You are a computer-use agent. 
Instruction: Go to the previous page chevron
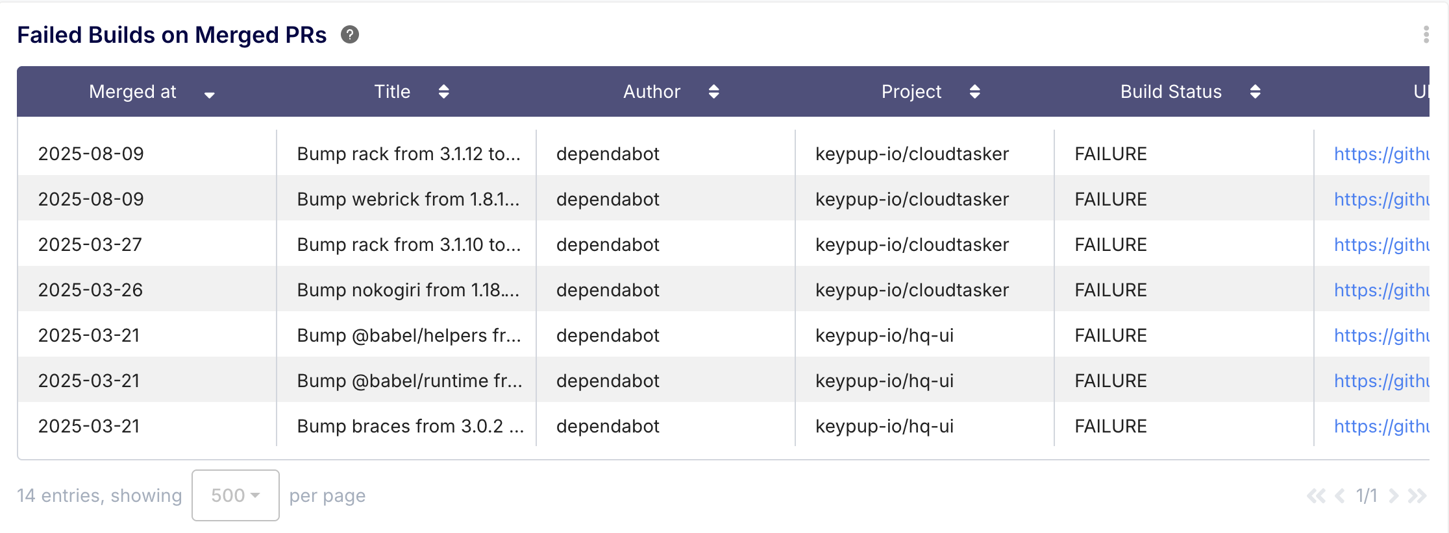(1340, 496)
